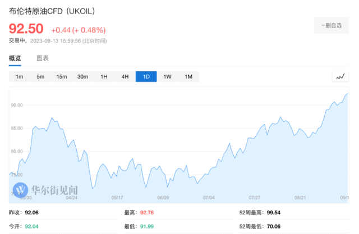Select the 1D interval

point(146,76)
